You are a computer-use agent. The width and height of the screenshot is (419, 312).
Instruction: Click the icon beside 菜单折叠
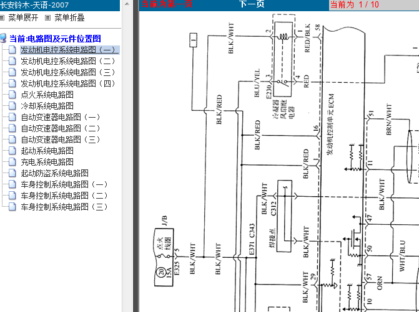pos(48,18)
